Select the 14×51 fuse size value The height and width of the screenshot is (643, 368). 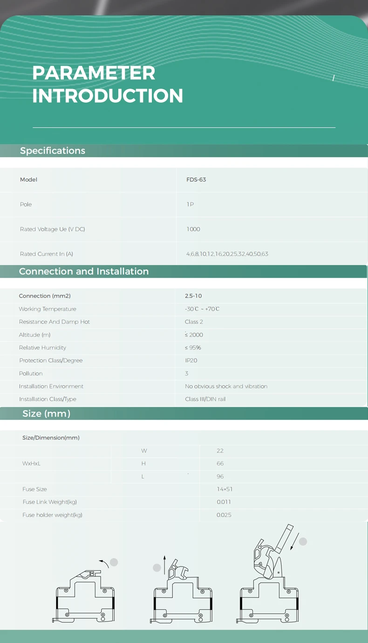click(225, 489)
